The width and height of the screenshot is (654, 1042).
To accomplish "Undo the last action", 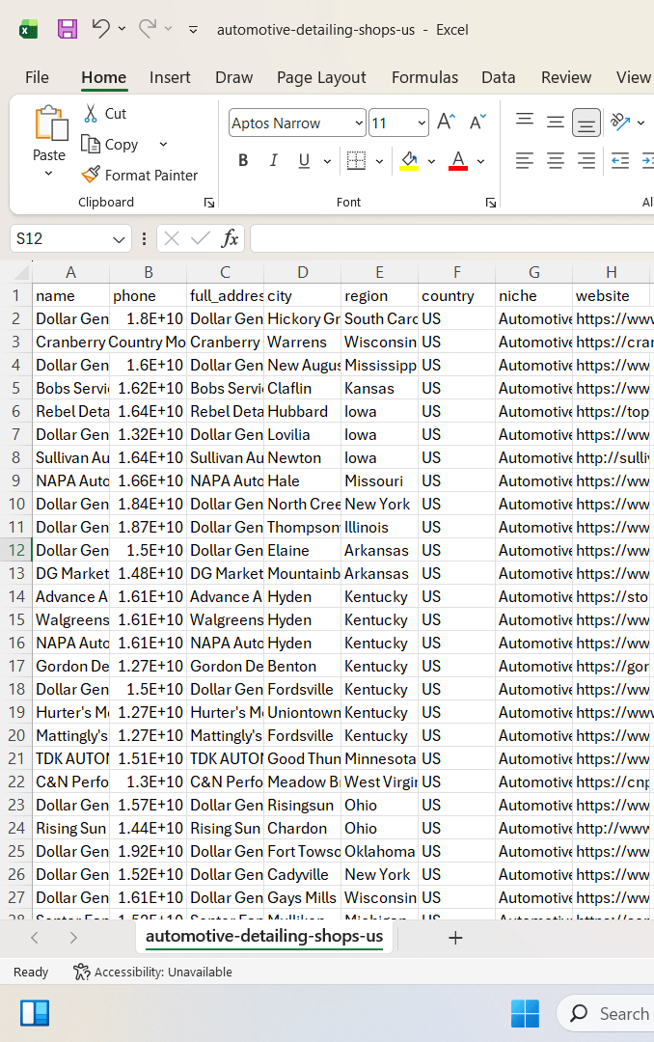I will click(100, 28).
